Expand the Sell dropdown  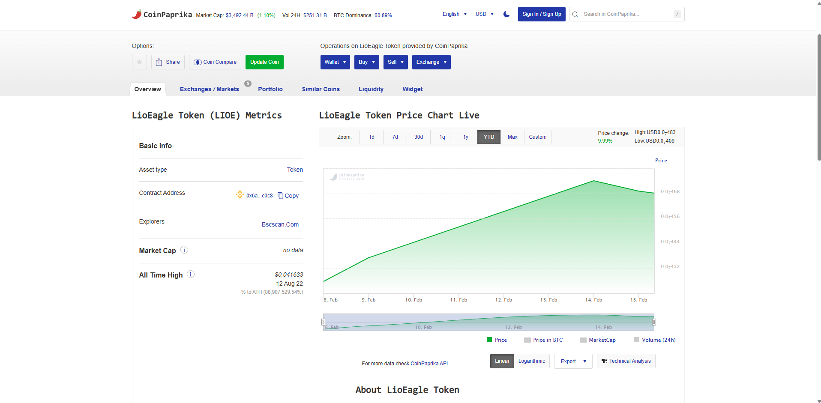pos(396,62)
